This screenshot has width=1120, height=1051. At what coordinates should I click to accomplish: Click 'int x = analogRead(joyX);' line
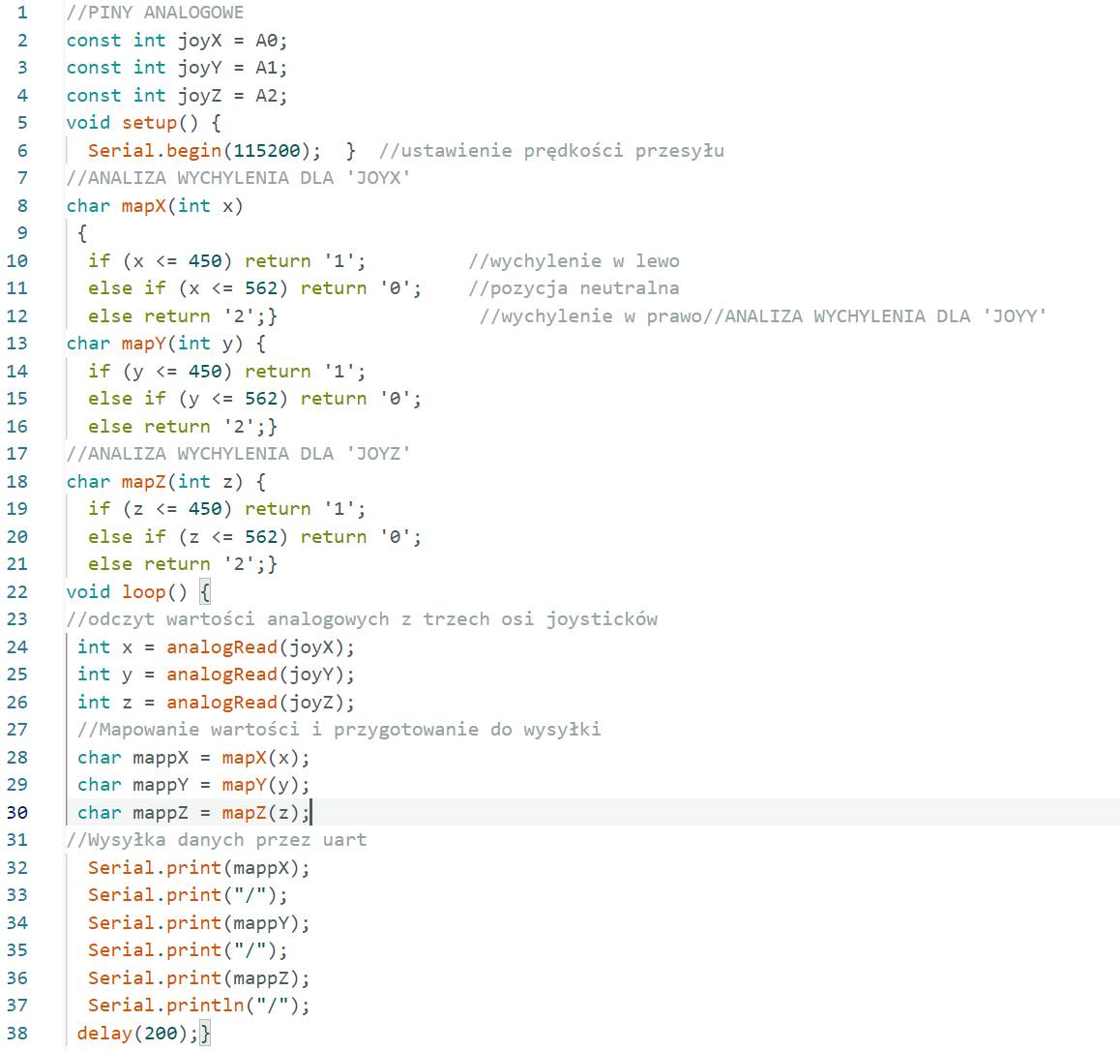(x=216, y=647)
